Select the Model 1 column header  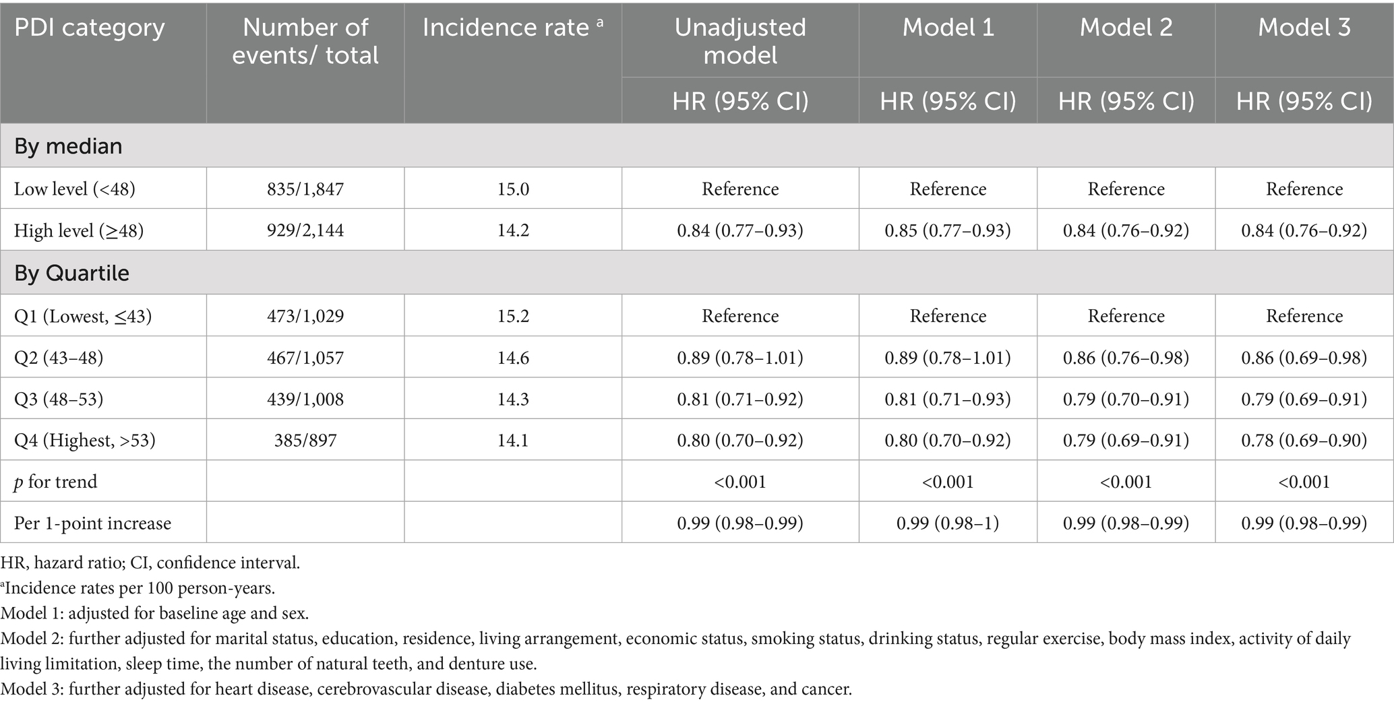click(x=948, y=28)
